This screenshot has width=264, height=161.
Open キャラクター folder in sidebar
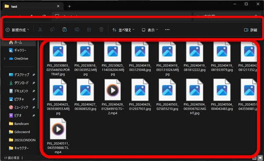coord(19,148)
